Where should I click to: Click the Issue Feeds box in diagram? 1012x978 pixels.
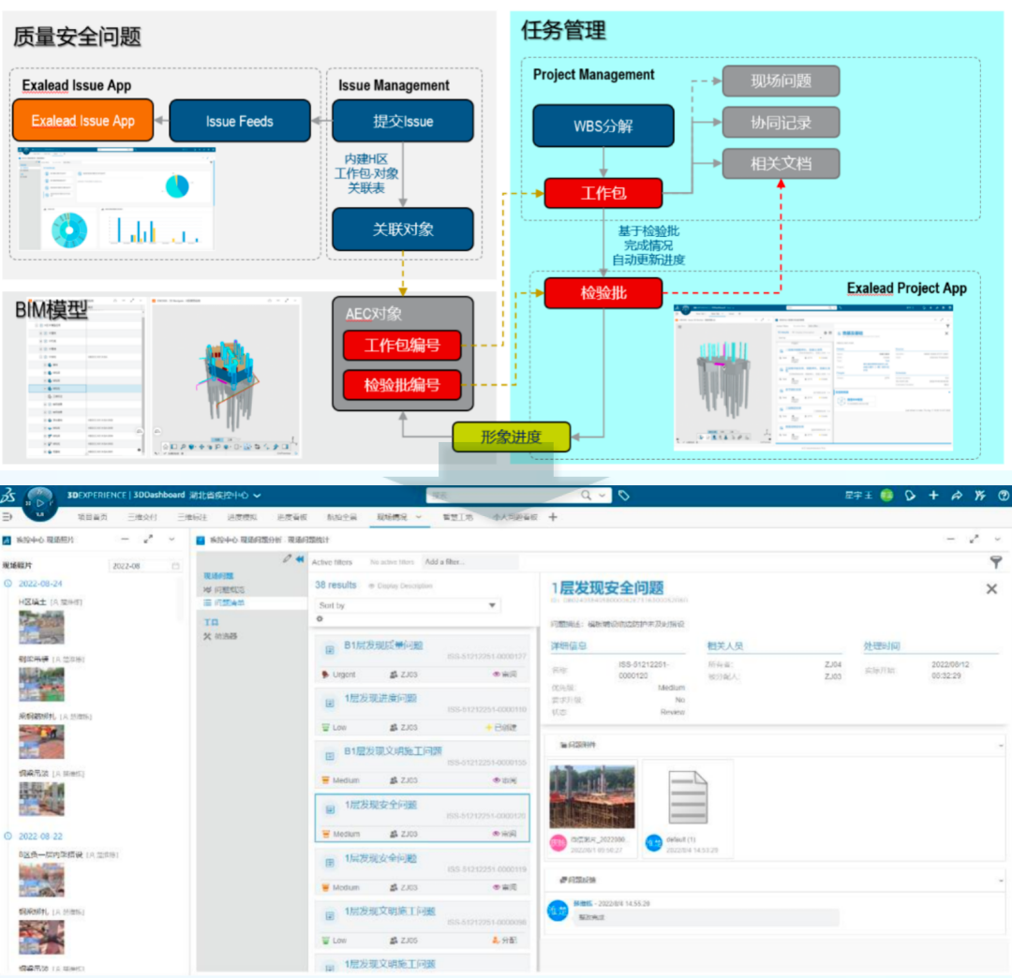240,121
